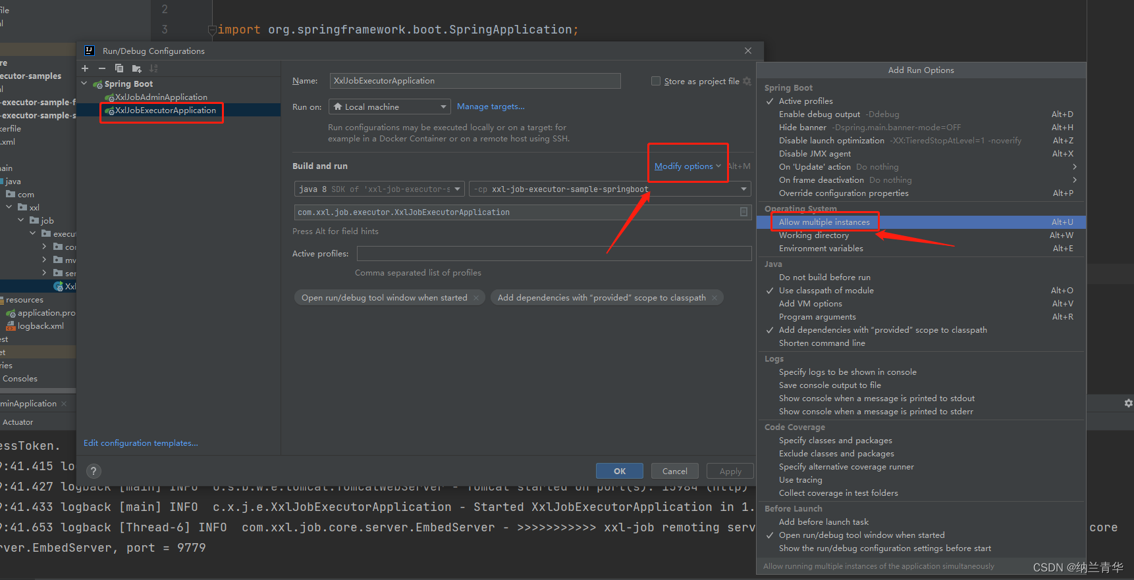Focus the Active profiles input field
Viewport: 1134px width, 580px height.
[x=554, y=254]
